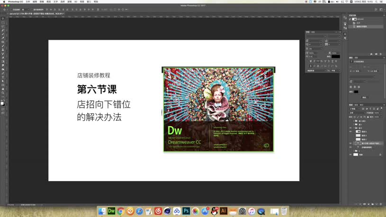Select the Zoom tool
Viewport: 386px width, 217px height.
3,94
